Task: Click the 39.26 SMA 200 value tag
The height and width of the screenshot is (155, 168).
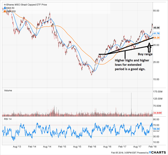Action: tap(156, 38)
